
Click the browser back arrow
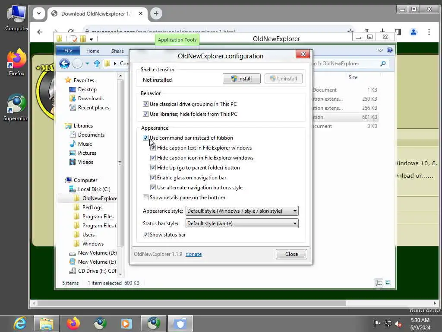pos(40,32)
